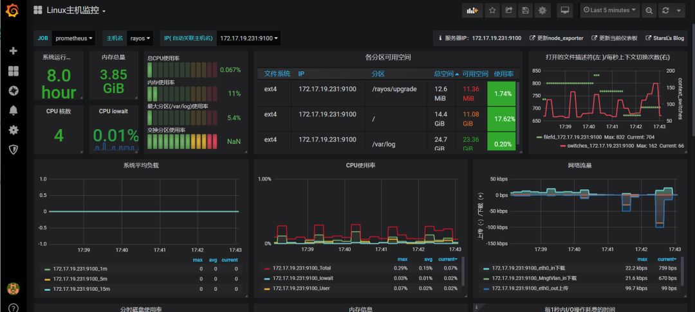The image size is (695, 312).
Task: Open the Alerting bell icon
Action: (x=14, y=110)
